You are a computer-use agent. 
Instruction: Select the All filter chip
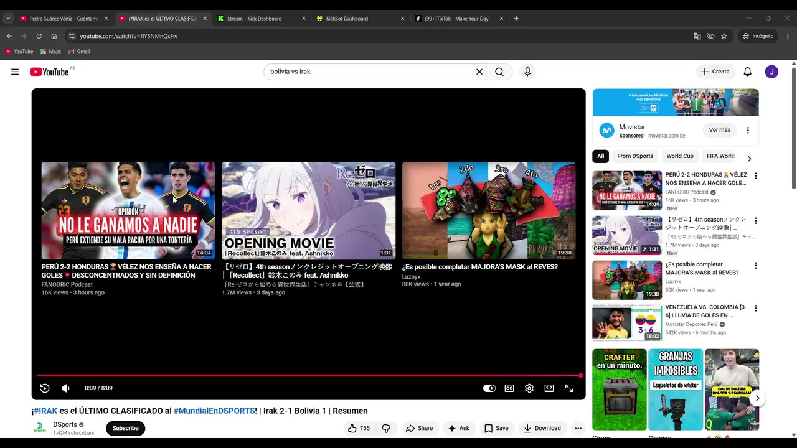600,156
